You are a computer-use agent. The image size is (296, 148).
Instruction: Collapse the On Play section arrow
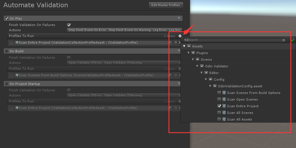(x=179, y=18)
